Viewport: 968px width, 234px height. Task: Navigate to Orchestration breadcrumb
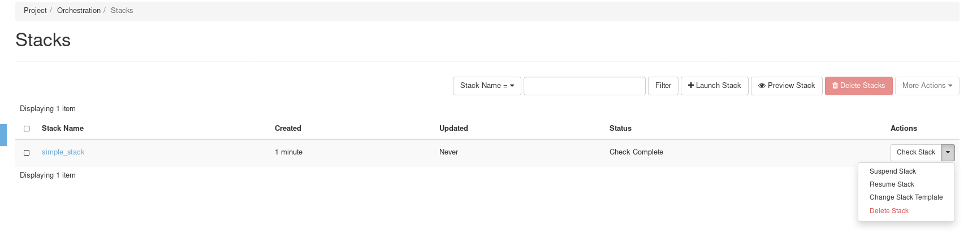[79, 11]
